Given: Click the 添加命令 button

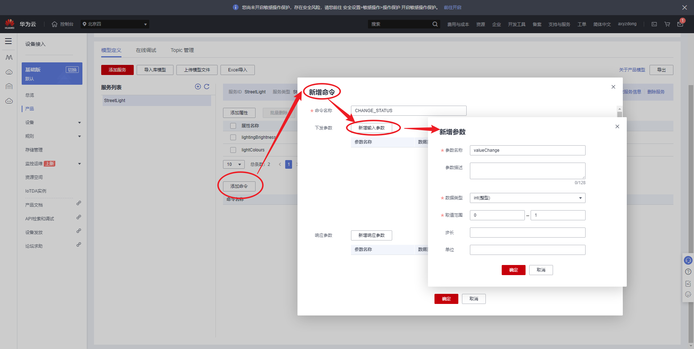Looking at the screenshot, I should [239, 186].
